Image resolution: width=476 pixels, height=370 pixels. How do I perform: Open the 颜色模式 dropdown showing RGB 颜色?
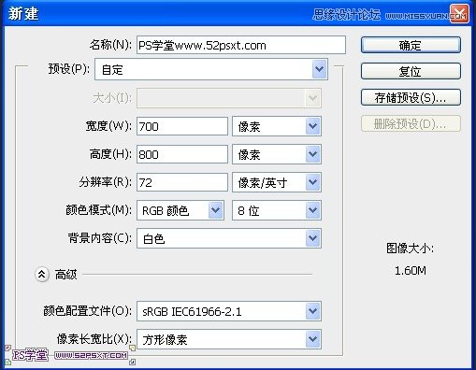pyautogui.click(x=180, y=210)
